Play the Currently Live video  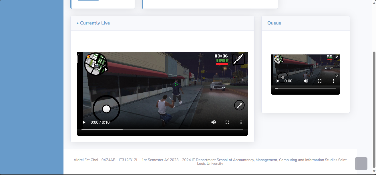pos(84,122)
